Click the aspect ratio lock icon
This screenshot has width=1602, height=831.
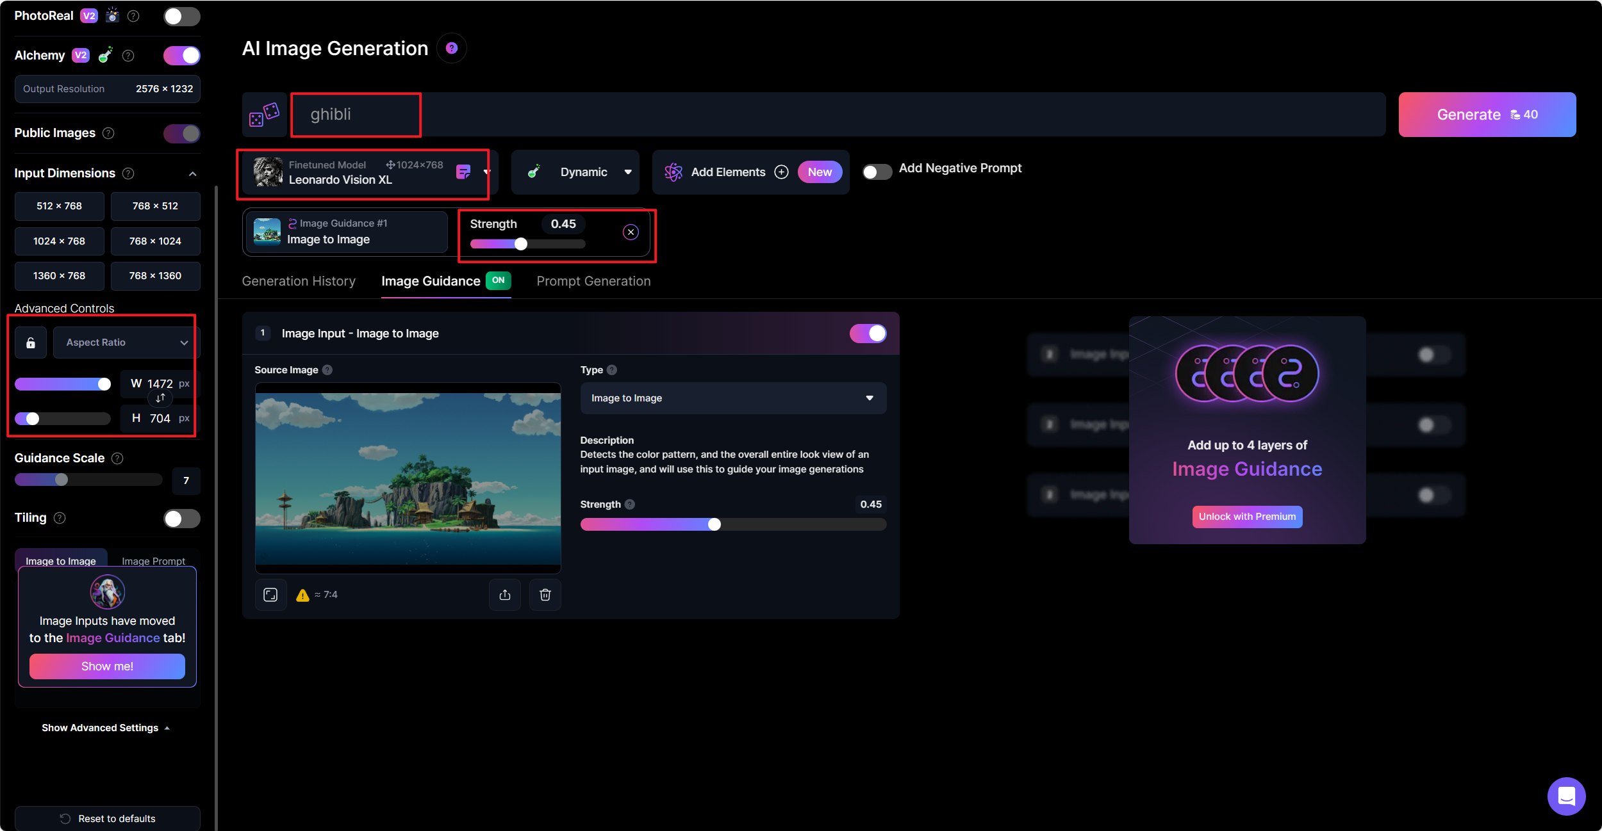30,343
